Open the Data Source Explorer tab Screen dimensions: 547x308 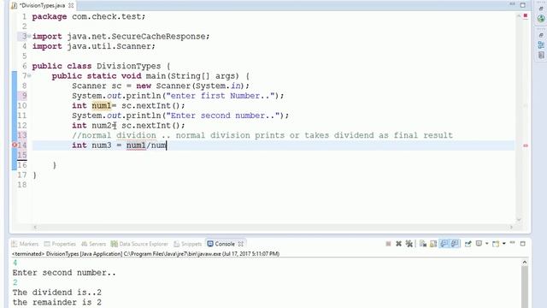coord(139,244)
